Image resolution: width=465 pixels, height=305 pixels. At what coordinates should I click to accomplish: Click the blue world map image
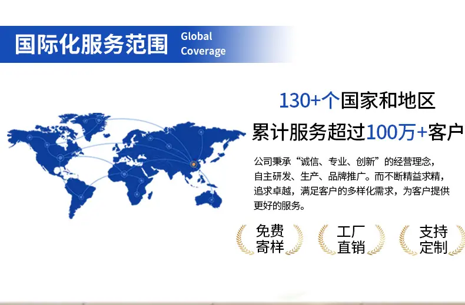[x=127, y=165]
